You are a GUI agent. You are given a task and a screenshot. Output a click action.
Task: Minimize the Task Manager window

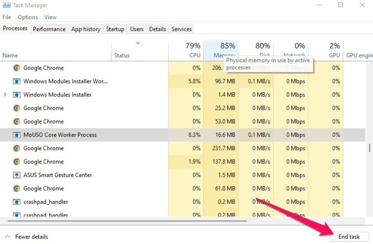tap(319, 5)
